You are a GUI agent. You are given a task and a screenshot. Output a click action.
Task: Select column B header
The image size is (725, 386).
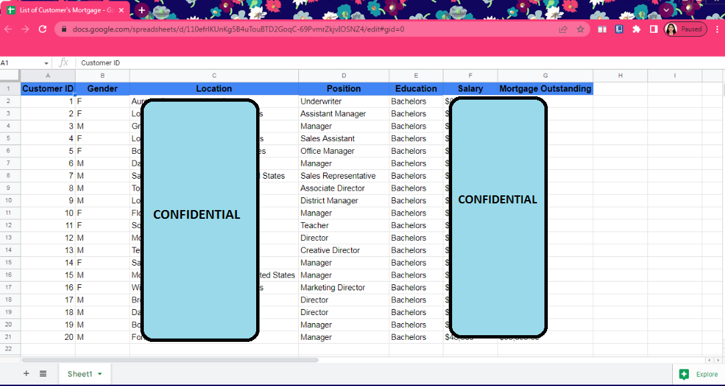pyautogui.click(x=102, y=76)
